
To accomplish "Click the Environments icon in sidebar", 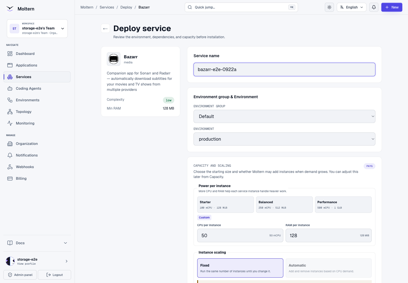I will point(10,100).
